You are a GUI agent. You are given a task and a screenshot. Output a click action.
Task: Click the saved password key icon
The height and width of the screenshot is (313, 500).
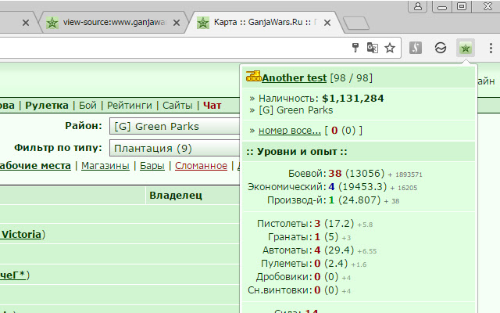(x=355, y=48)
